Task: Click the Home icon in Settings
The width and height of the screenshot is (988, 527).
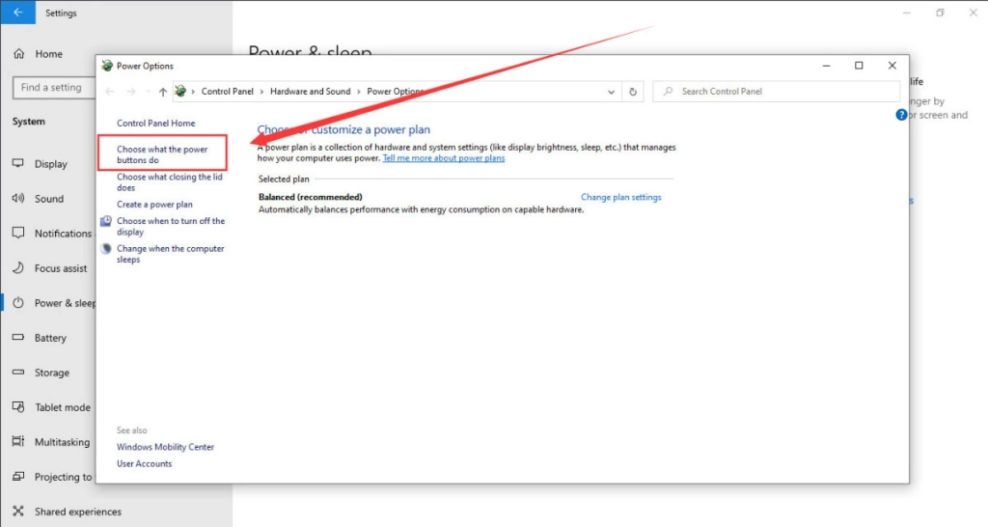Action: [18, 54]
